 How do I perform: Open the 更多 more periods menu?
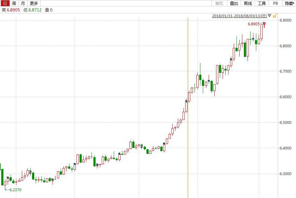pos(34,3)
